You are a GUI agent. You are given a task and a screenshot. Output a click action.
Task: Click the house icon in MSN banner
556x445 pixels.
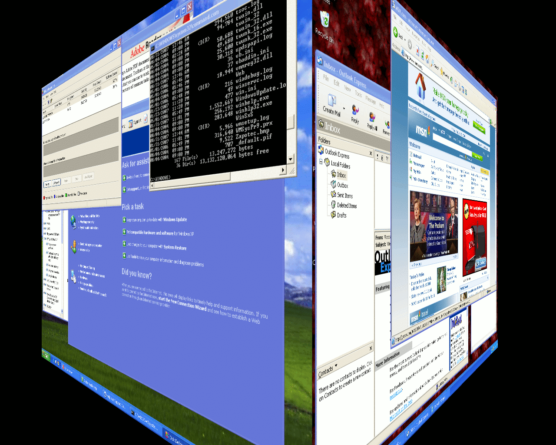420,87
